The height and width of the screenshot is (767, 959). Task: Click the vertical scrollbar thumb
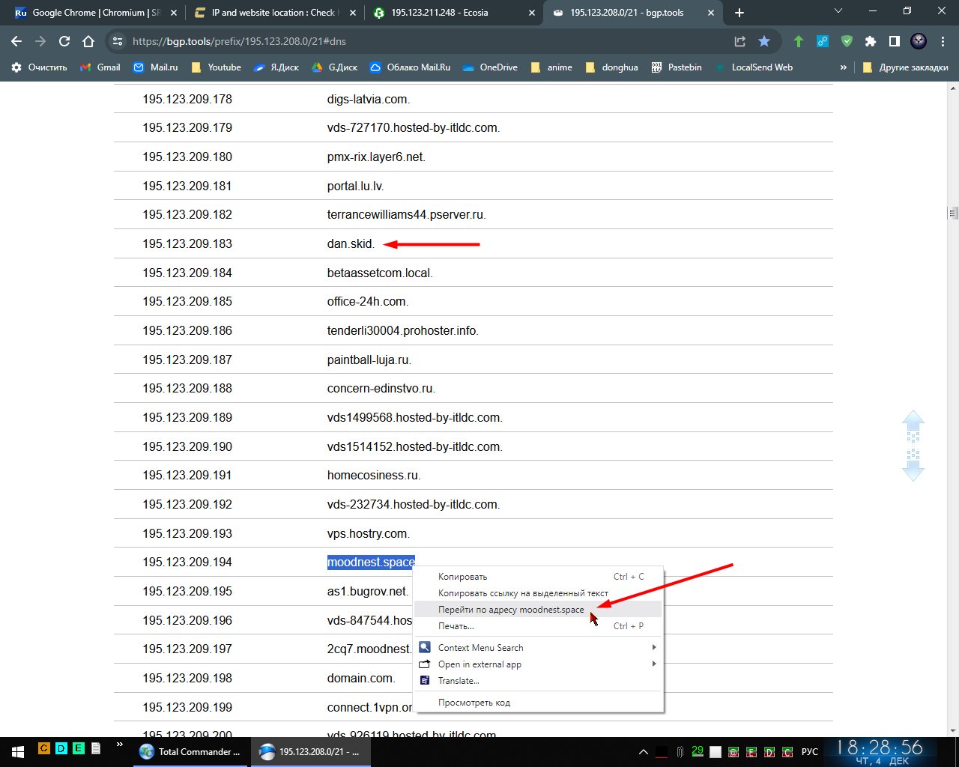click(x=953, y=213)
